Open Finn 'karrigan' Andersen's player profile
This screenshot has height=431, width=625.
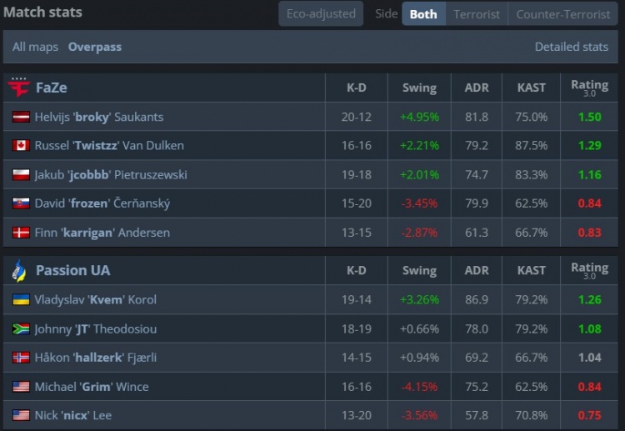(x=102, y=233)
